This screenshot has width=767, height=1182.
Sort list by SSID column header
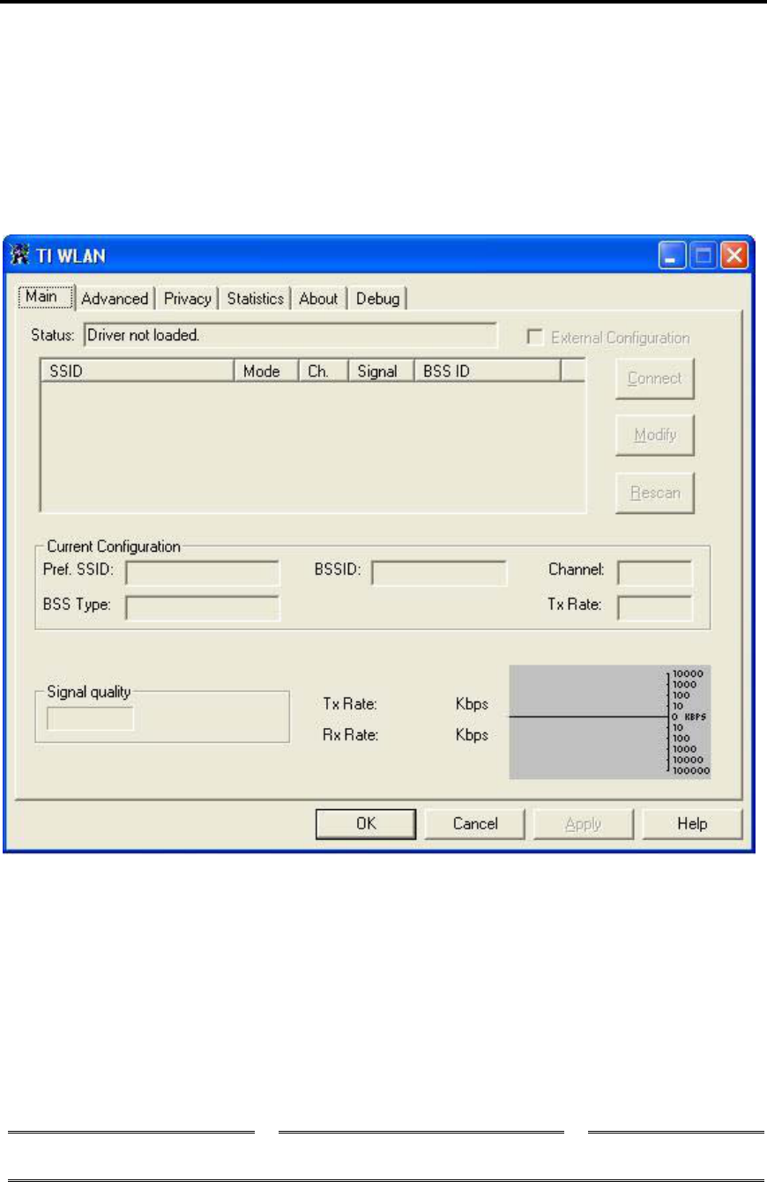tap(137, 371)
